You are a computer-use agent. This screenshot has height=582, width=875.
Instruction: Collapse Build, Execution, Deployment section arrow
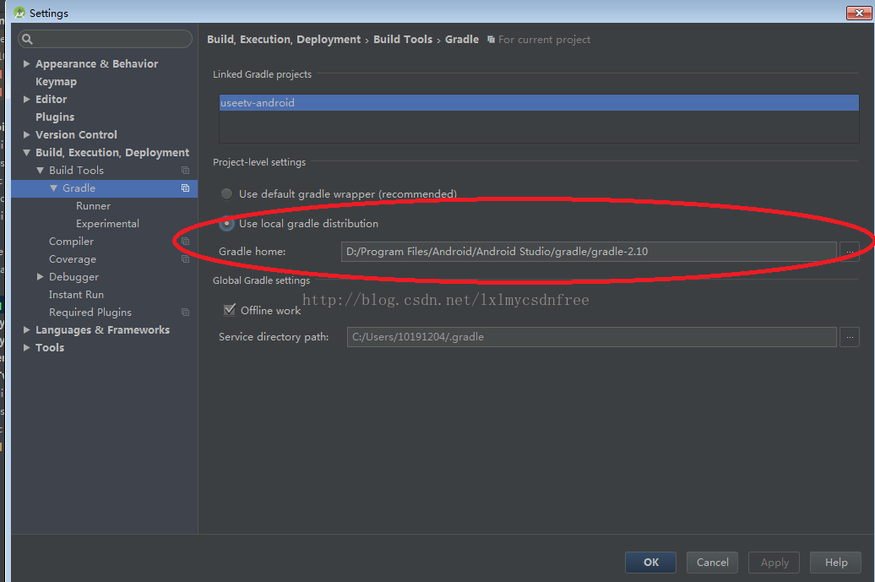pos(26,152)
